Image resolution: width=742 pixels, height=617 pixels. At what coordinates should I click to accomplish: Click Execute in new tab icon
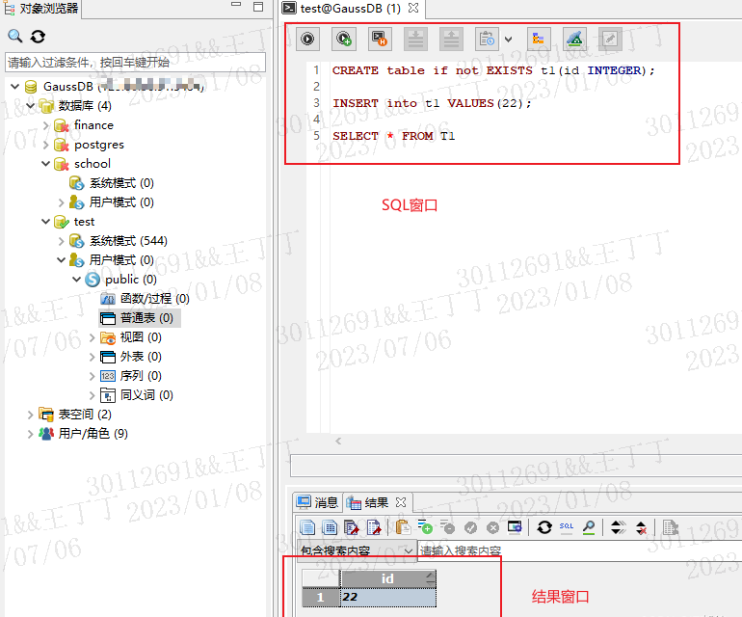[x=344, y=39]
